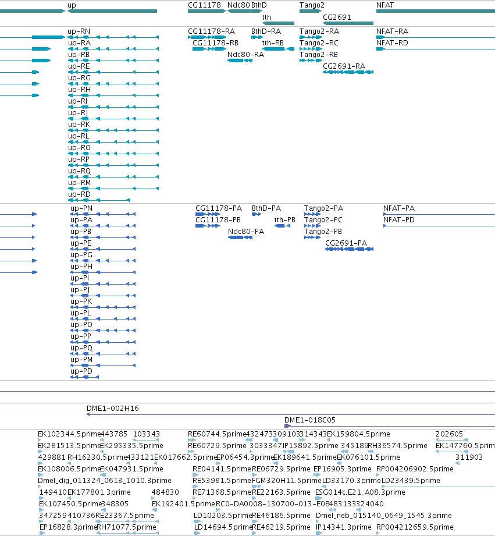Click the NFAT gene label
The image size is (495, 536).
point(385,5)
